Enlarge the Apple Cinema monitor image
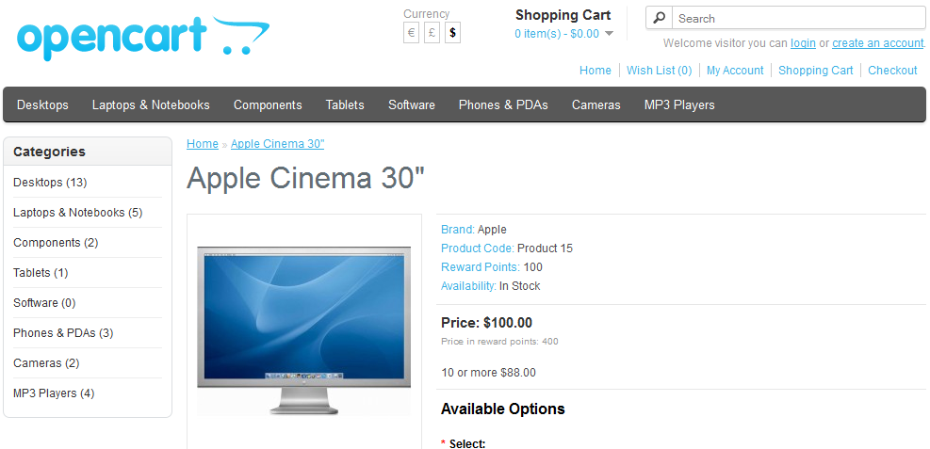Screen dimensions: 930x449 click(x=303, y=330)
